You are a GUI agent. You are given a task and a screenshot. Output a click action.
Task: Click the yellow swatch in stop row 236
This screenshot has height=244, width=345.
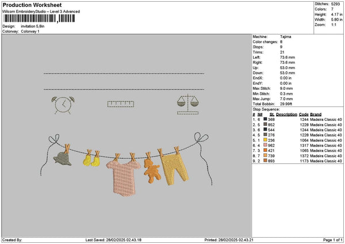265,140
